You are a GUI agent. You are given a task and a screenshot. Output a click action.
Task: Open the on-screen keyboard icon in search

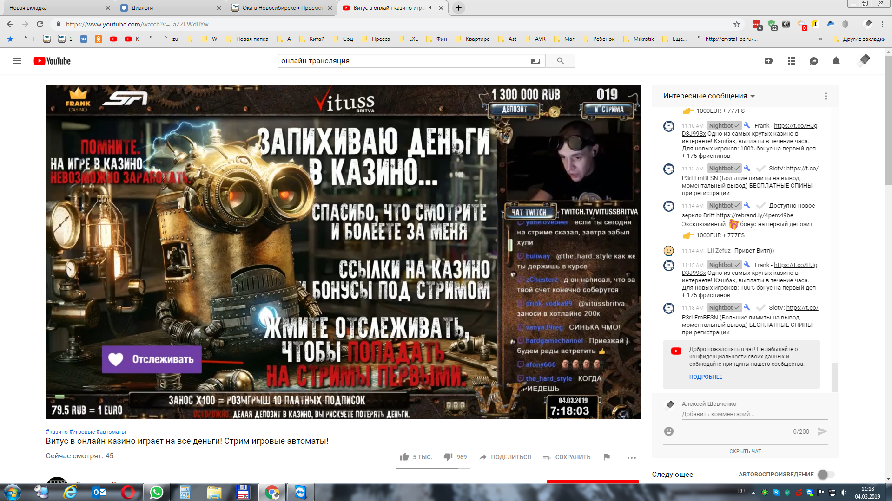[535, 61]
